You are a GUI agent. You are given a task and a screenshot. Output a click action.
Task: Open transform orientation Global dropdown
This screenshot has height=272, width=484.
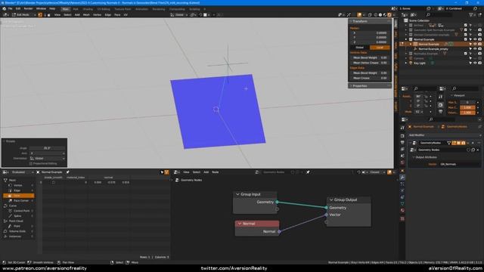point(179,15)
